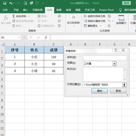This screenshot has height=136, width=136.
Task: Open the Scope dropdown in New Name dialog
Action: pos(115,64)
